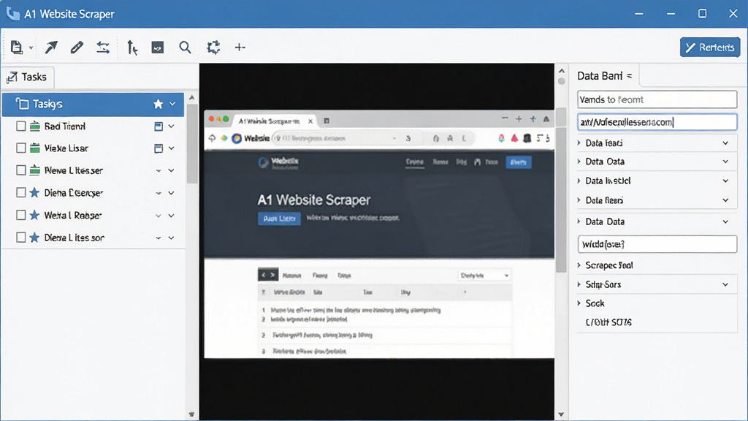Screen dimensions: 748x421
Task: Click the Vamds to feomt input field
Action: [657, 99]
